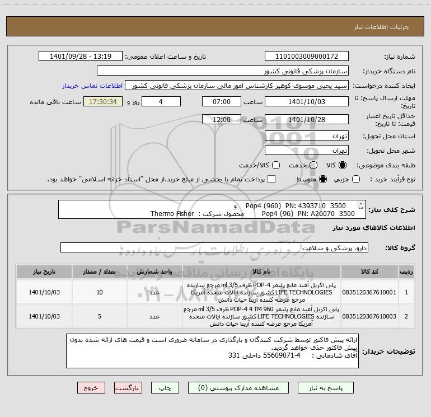This screenshot has width=431, height=417.
Task: Click the نام کالا column header
Action: [261, 272]
